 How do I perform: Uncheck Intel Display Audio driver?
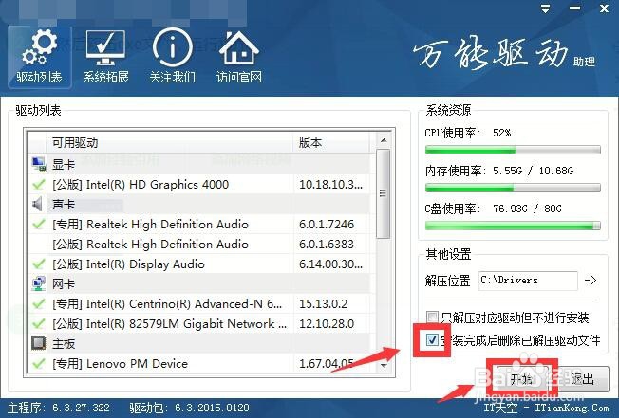[x=38, y=264]
